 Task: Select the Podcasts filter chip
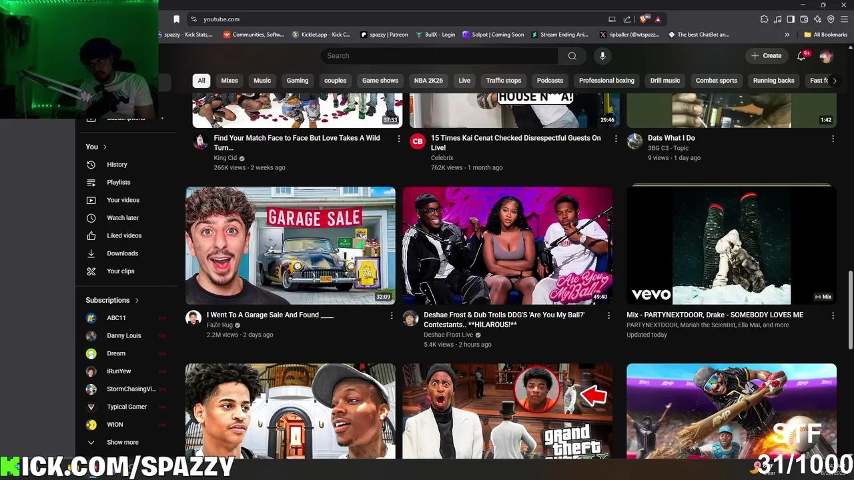click(550, 81)
